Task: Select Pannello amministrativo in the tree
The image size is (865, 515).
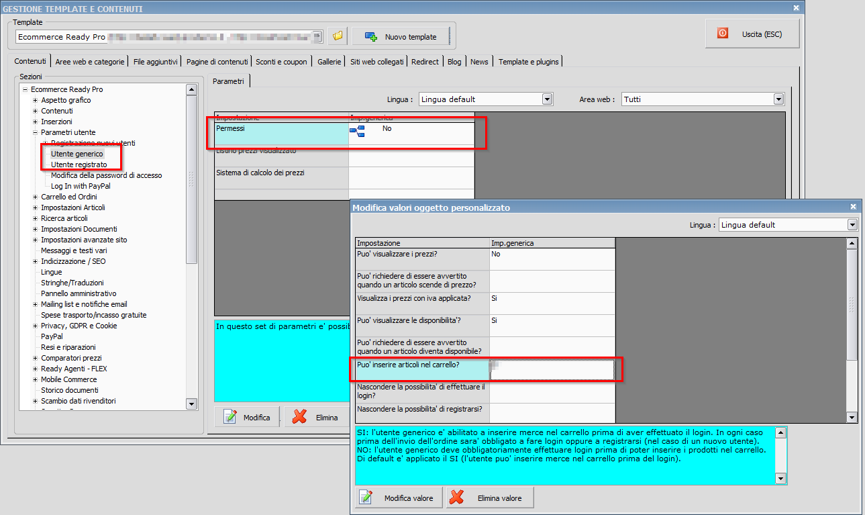Action: [x=79, y=293]
